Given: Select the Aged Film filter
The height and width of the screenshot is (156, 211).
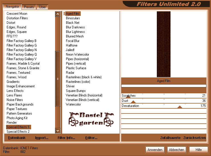Looking at the screenshot, I should coord(72,14).
